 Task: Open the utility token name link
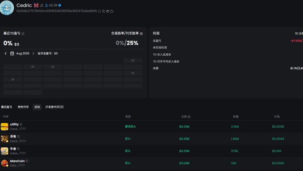[14, 124]
